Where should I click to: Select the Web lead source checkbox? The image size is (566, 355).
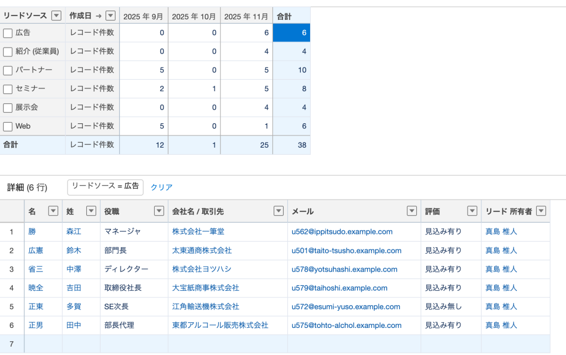pos(8,127)
